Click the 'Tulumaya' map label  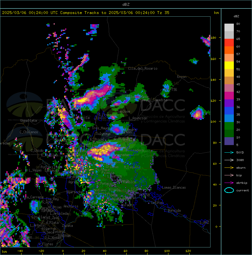click(103, 134)
